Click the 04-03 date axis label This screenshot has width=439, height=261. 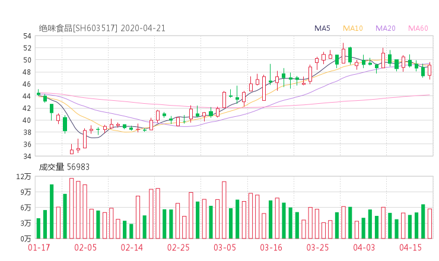click(364, 247)
